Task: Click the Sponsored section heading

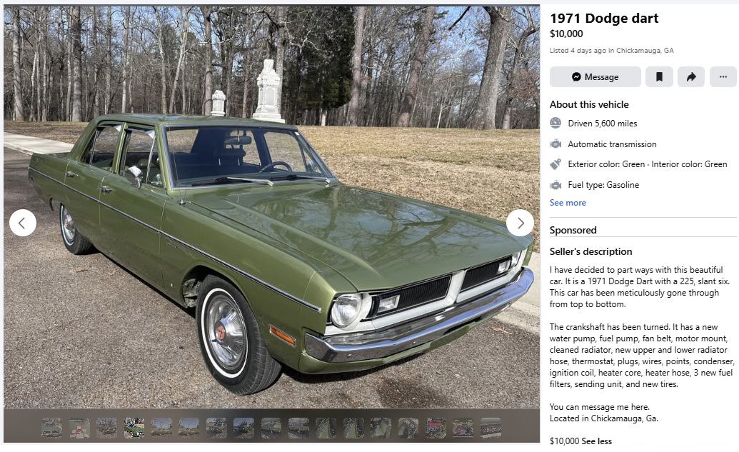Action: 573,230
